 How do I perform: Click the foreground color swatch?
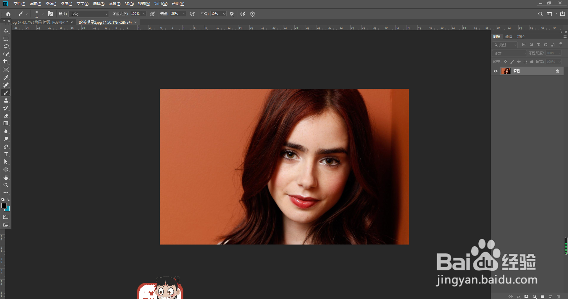click(4, 205)
